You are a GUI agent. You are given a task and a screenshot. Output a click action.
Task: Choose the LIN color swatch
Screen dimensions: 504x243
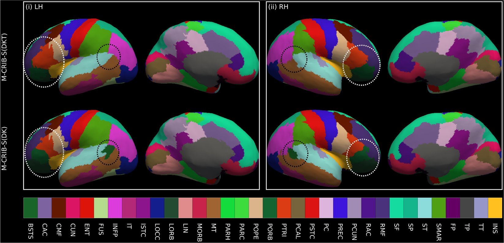pyautogui.click(x=186, y=208)
